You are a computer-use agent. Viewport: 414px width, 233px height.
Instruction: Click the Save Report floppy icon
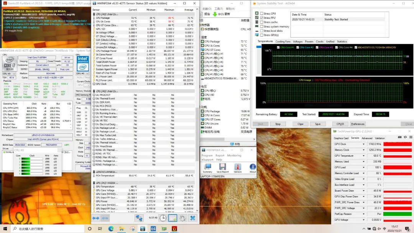(x=222, y=167)
